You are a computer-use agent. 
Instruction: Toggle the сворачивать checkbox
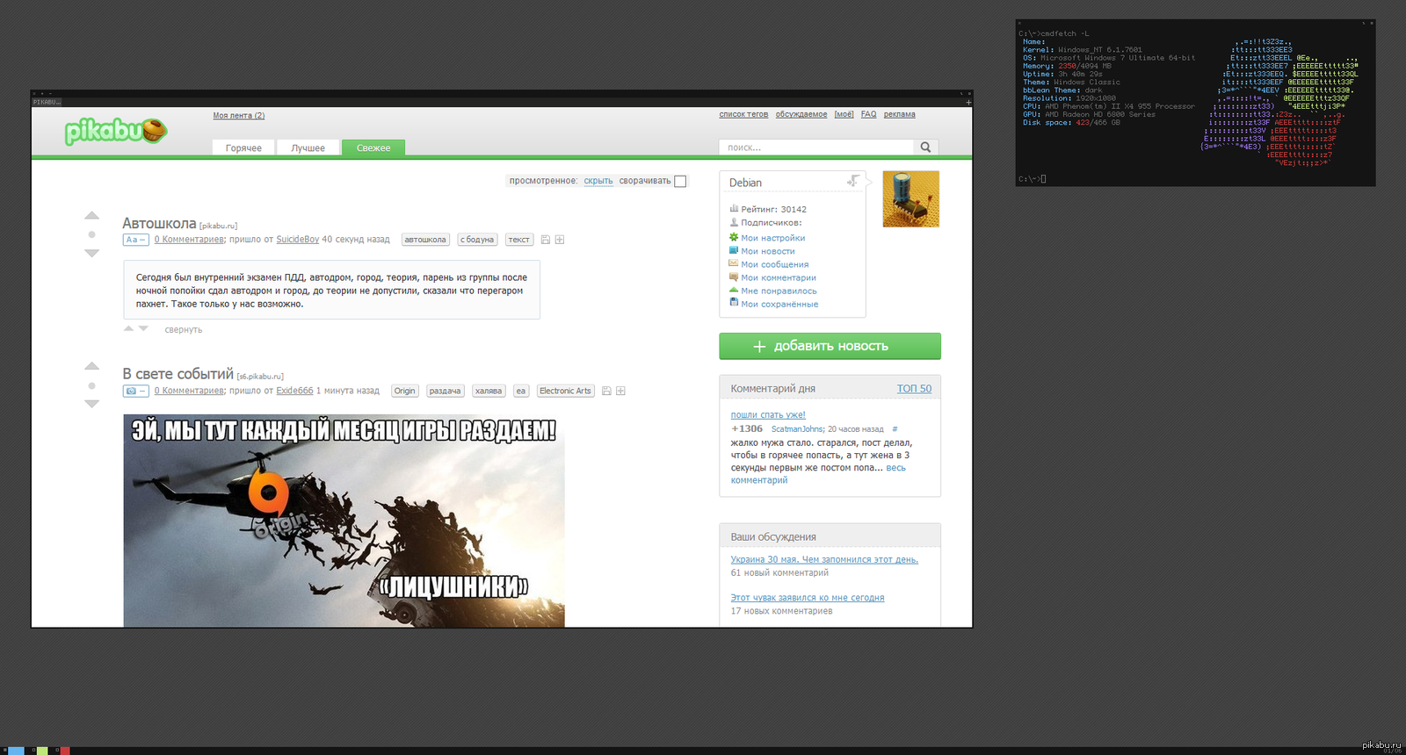680,181
